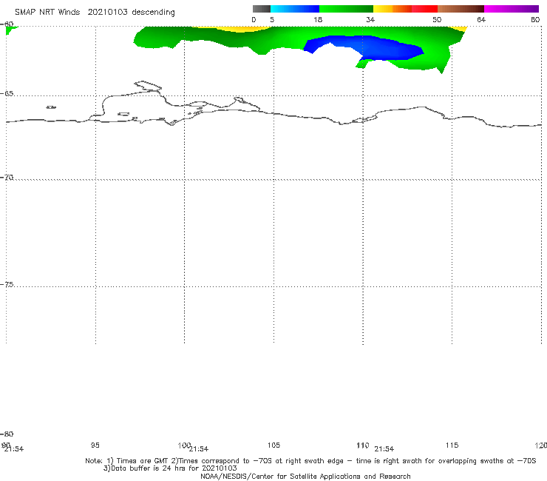This screenshot has height=481, width=547.
Task: Click the "SMAP NRT Winds" title text
Action: (47, 13)
